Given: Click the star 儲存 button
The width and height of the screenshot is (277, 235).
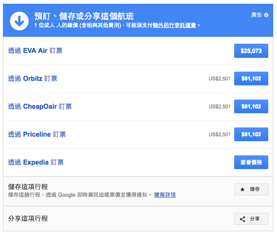Looking at the screenshot, I should [251, 189].
